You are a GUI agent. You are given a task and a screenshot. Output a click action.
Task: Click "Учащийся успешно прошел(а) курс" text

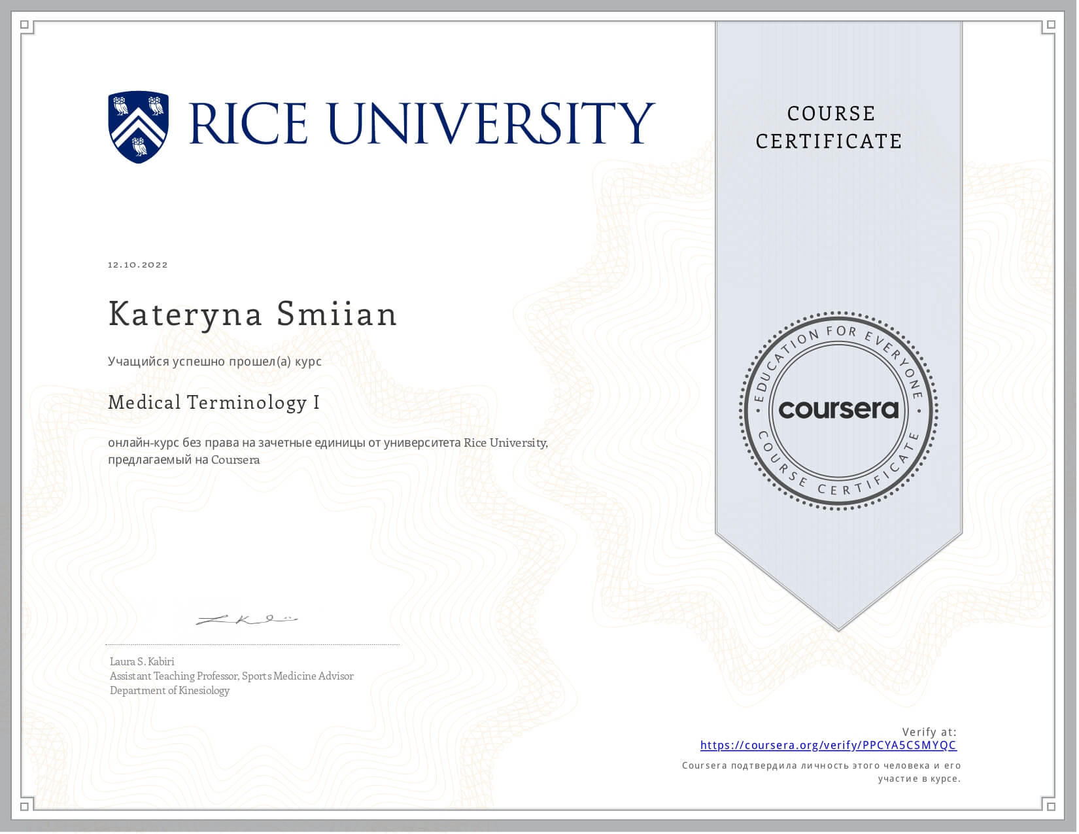214,361
